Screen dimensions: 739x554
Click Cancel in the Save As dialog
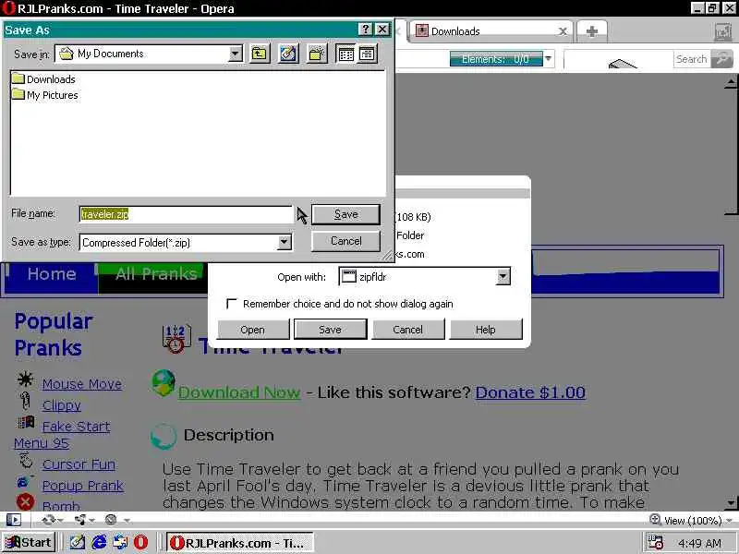345,241
